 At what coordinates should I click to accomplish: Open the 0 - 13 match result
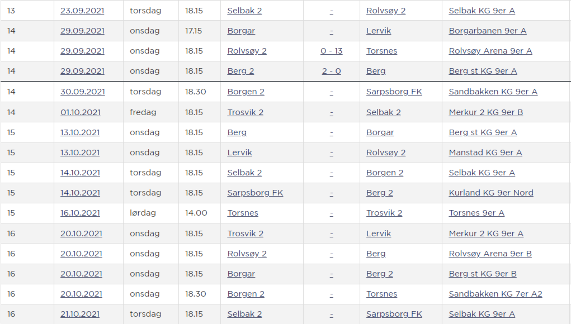332,51
